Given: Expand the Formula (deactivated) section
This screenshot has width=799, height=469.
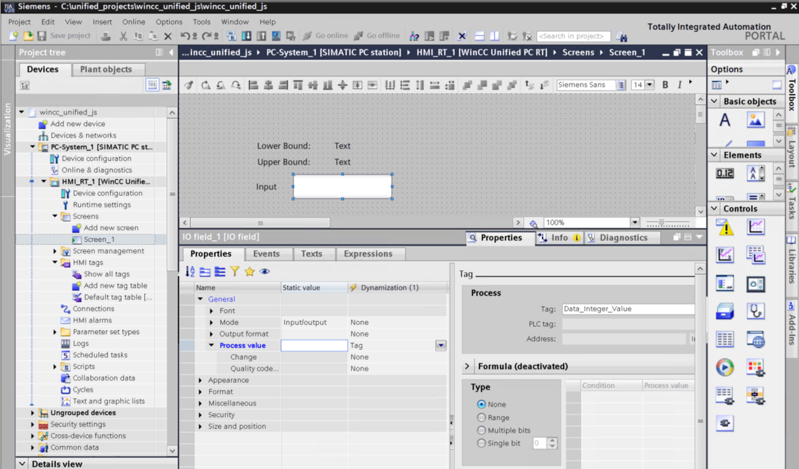Looking at the screenshot, I should point(467,366).
